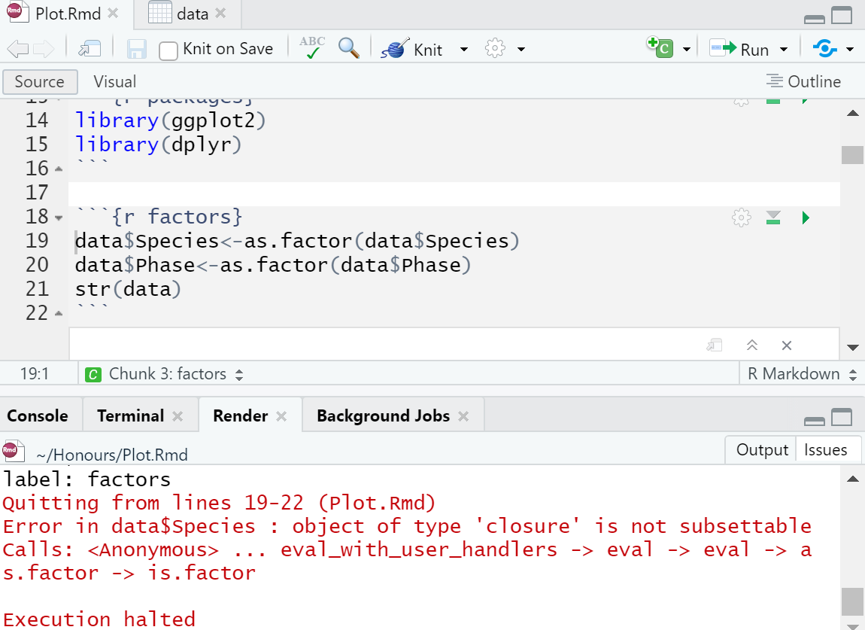Show the Issues view in Render pane

tap(825, 449)
